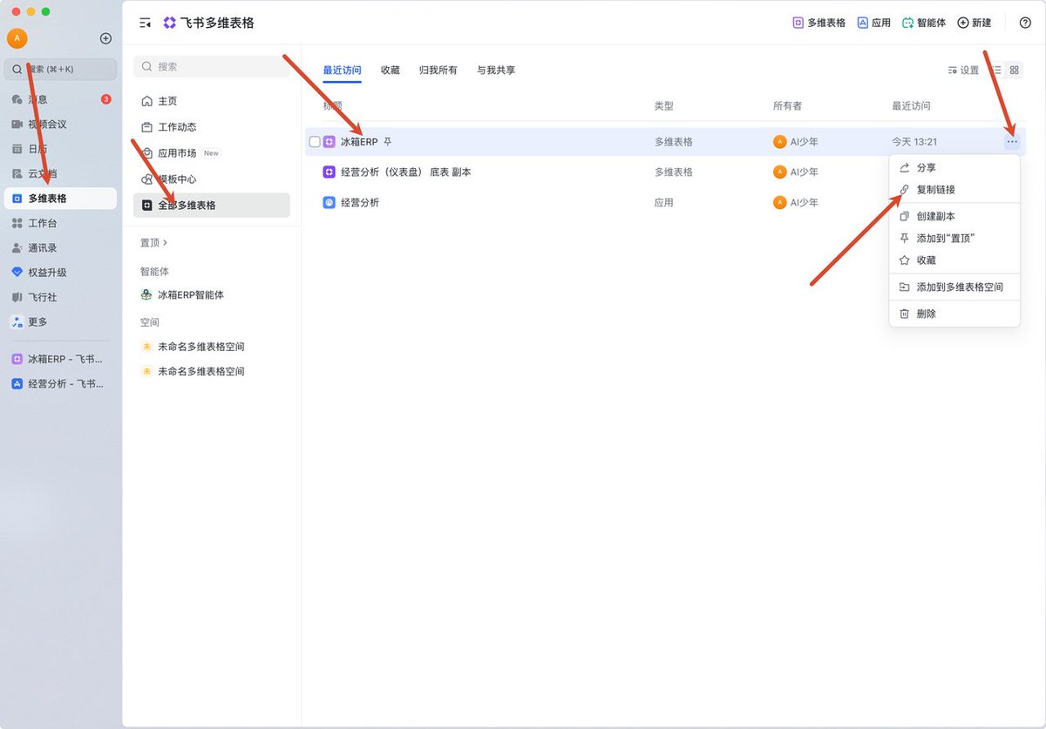Open 云文档 in the left sidebar

60,173
